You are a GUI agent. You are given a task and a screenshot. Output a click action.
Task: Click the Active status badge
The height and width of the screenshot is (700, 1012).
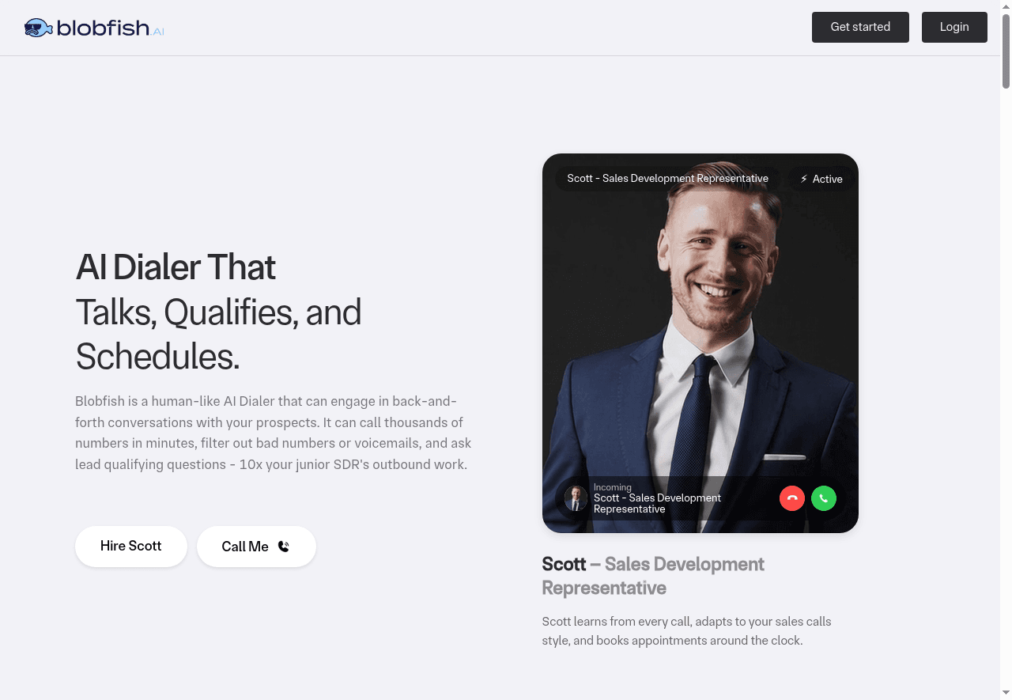click(x=821, y=179)
